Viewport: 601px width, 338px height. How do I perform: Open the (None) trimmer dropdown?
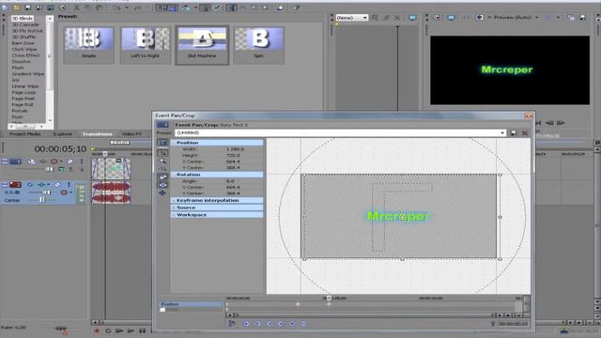coord(364,18)
